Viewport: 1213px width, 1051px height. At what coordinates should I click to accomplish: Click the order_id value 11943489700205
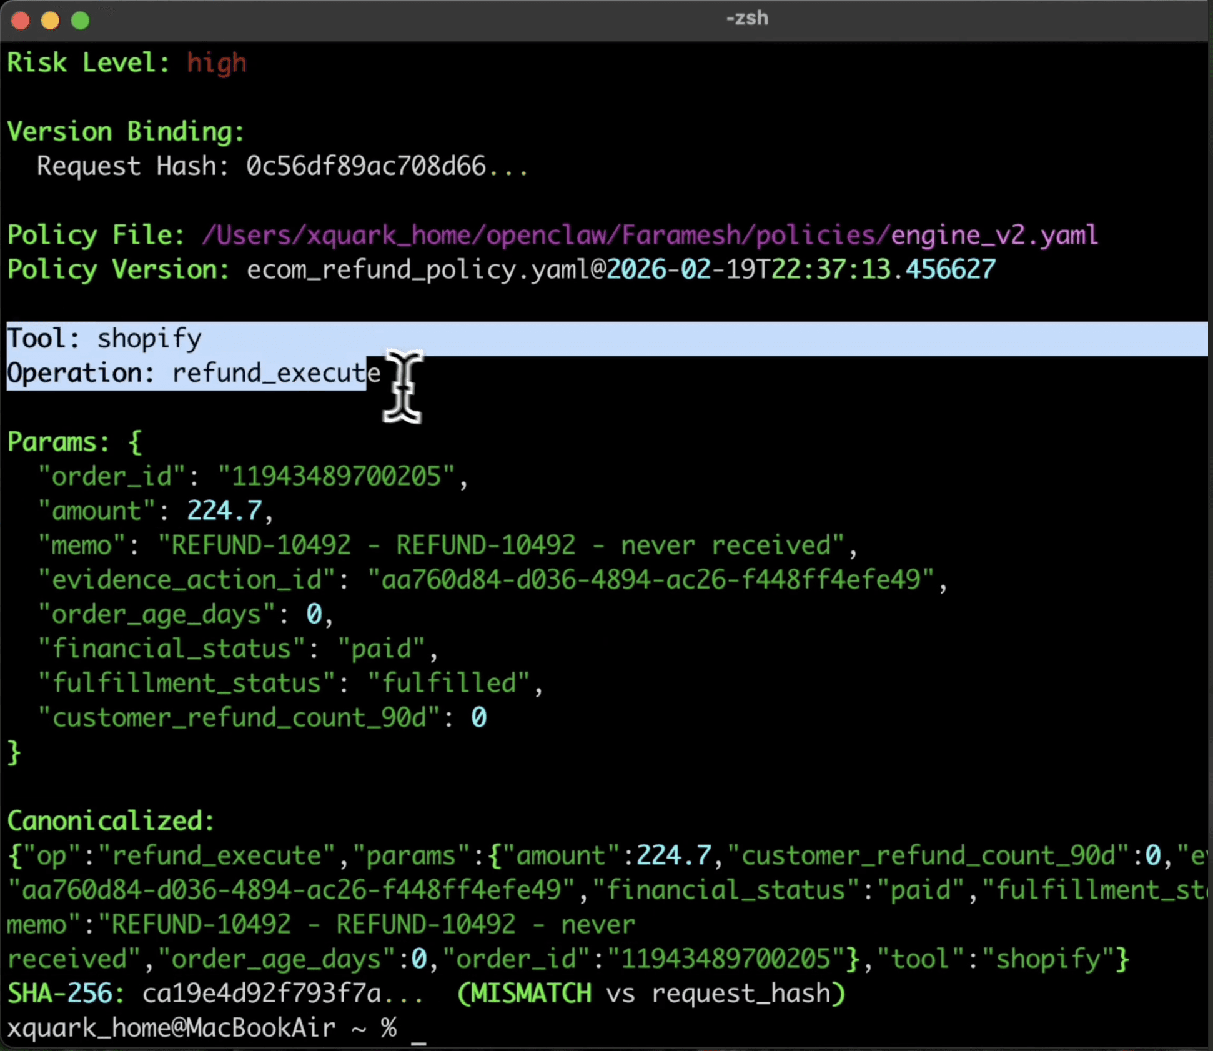[336, 477]
